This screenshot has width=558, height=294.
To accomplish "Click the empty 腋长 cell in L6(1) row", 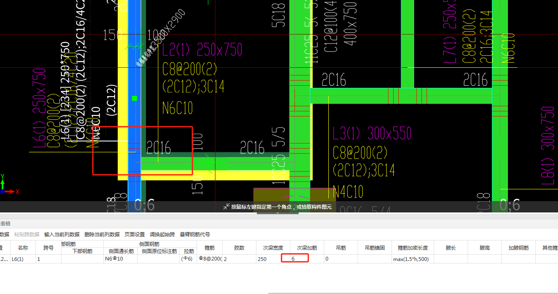I will [451, 259].
